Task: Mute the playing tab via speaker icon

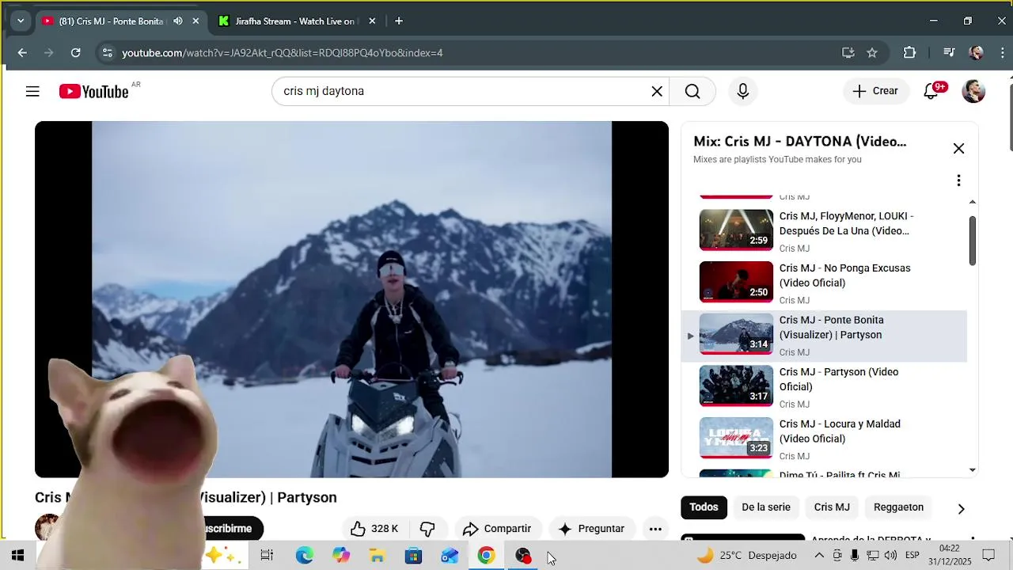Action: 178,21
